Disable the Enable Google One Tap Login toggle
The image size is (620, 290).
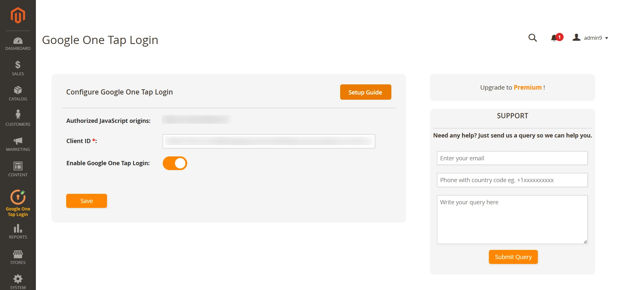pyautogui.click(x=175, y=163)
